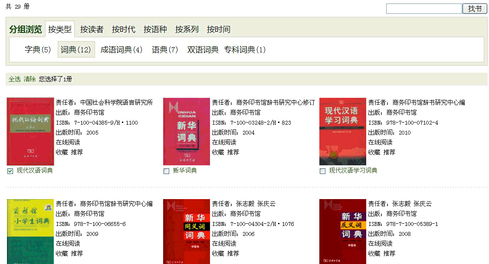Select the 双语词典 category
This screenshot has width=489, height=264.
pos(203,49)
